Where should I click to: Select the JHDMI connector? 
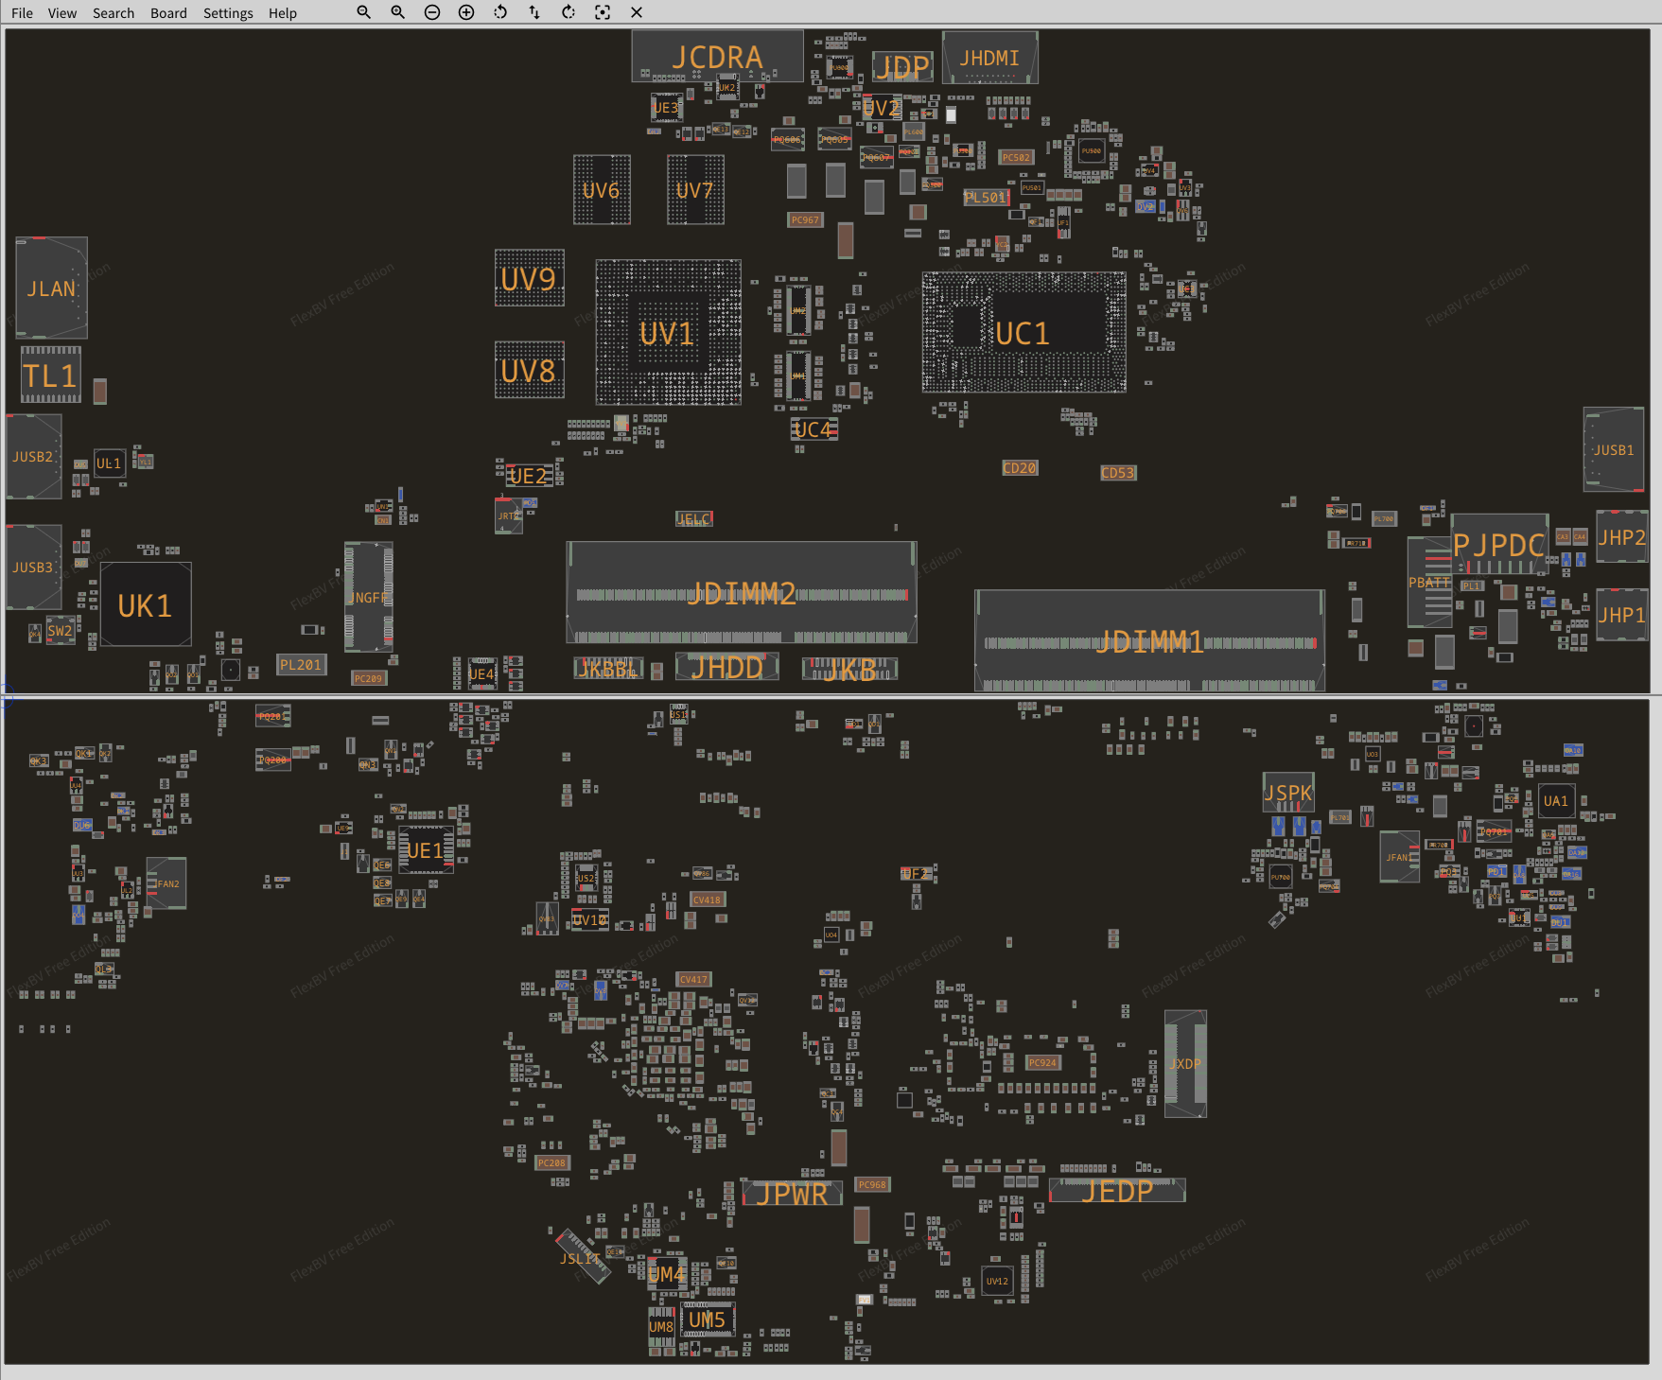pyautogui.click(x=989, y=58)
